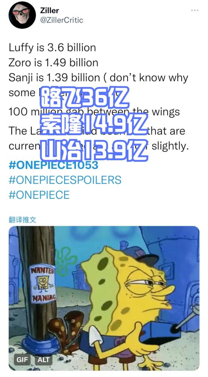
Task: Click the Wanted Maniac poster on pole
Action: coord(43,284)
